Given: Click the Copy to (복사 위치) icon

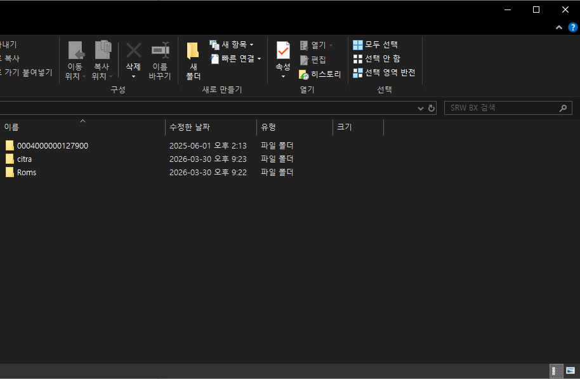Looking at the screenshot, I should click(102, 51).
